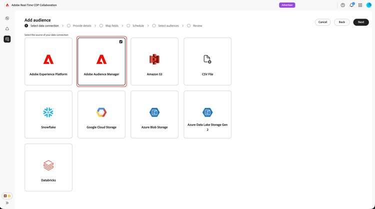Screen dimensions: 375x209
Task: Click the Advertiser badge
Action: [x=287, y=5]
